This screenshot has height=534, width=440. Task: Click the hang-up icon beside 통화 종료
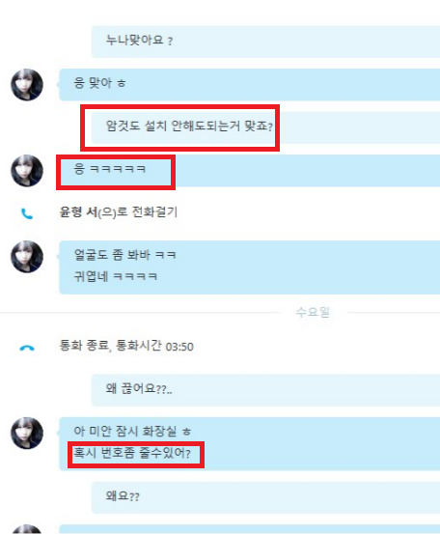pos(27,348)
